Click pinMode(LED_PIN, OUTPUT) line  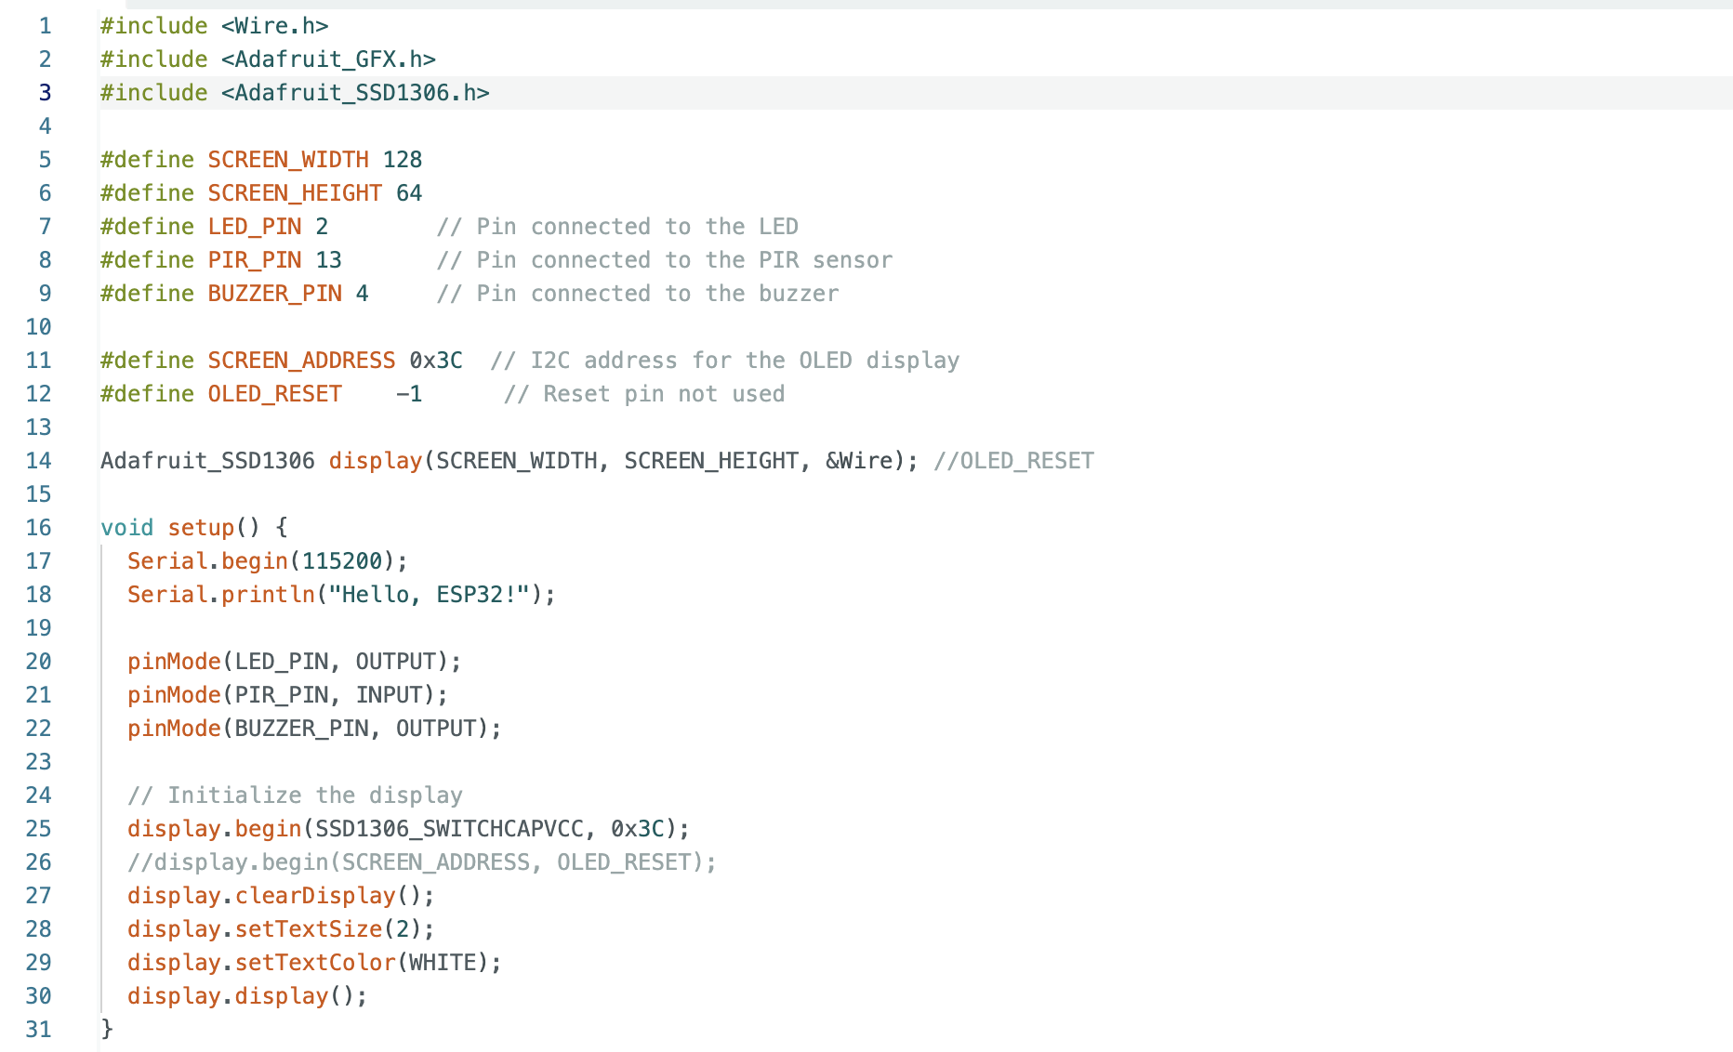295,662
